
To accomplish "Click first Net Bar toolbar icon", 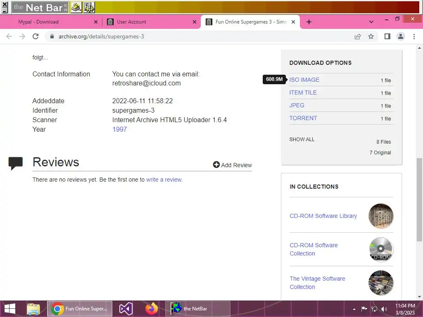I will [x=76, y=7].
